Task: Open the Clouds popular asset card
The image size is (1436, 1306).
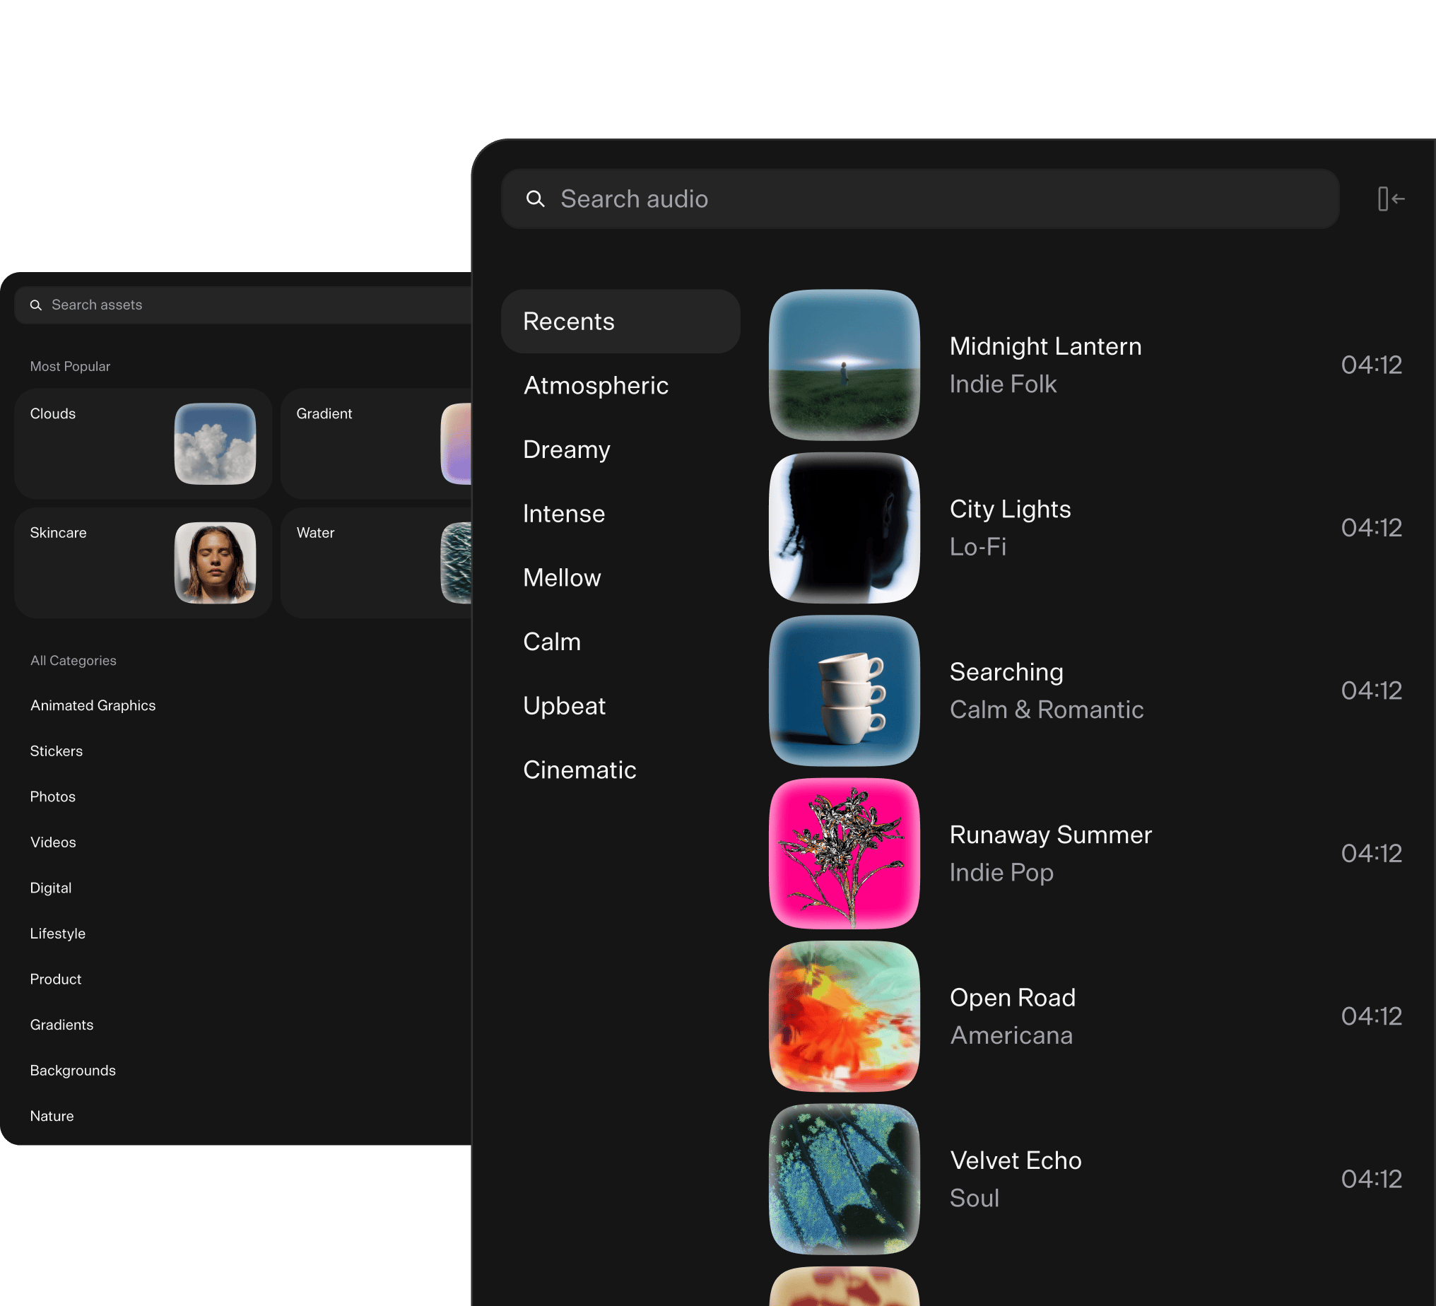Action: [143, 444]
